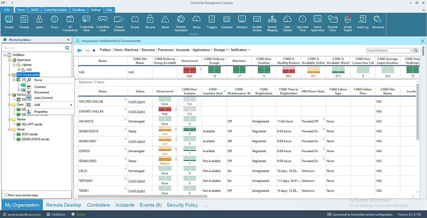Switch to the Remote Desktop tab
This screenshot has width=427, height=218.
tap(64, 205)
